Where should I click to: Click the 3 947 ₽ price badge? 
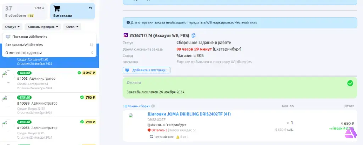(x=89, y=73)
